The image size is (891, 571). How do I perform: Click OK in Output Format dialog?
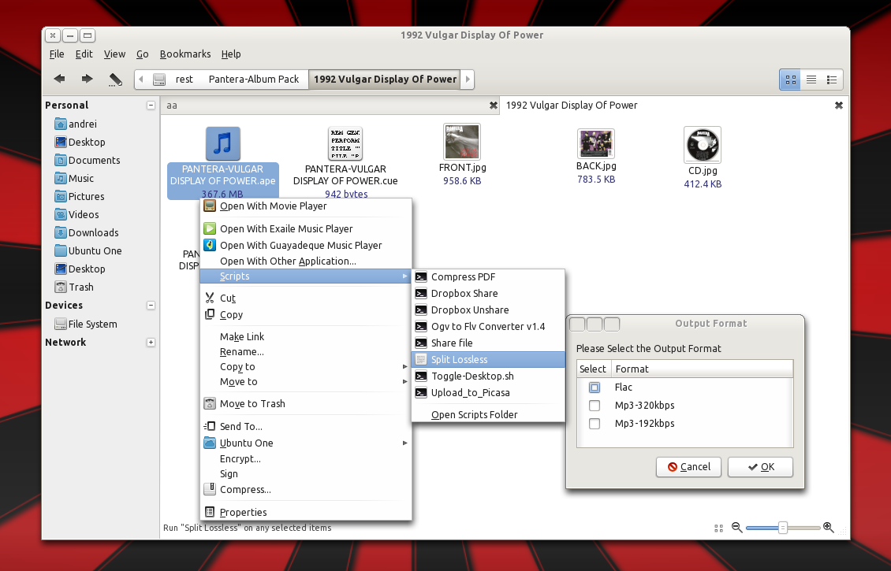point(760,467)
